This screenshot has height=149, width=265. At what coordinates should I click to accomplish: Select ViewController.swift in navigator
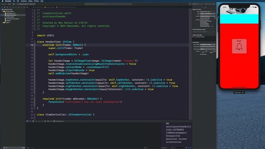click(11, 15)
